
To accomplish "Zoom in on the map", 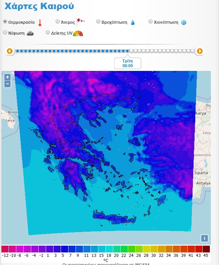I will click(x=7, y=77).
